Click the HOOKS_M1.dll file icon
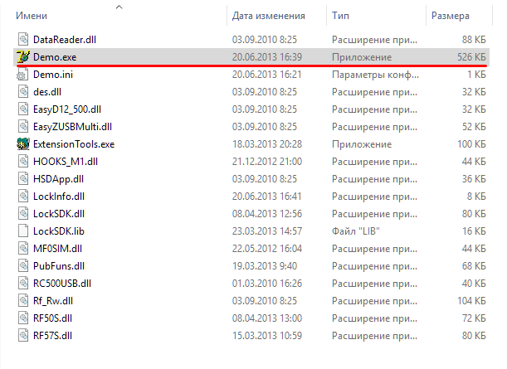The width and height of the screenshot is (507, 369). (x=23, y=162)
